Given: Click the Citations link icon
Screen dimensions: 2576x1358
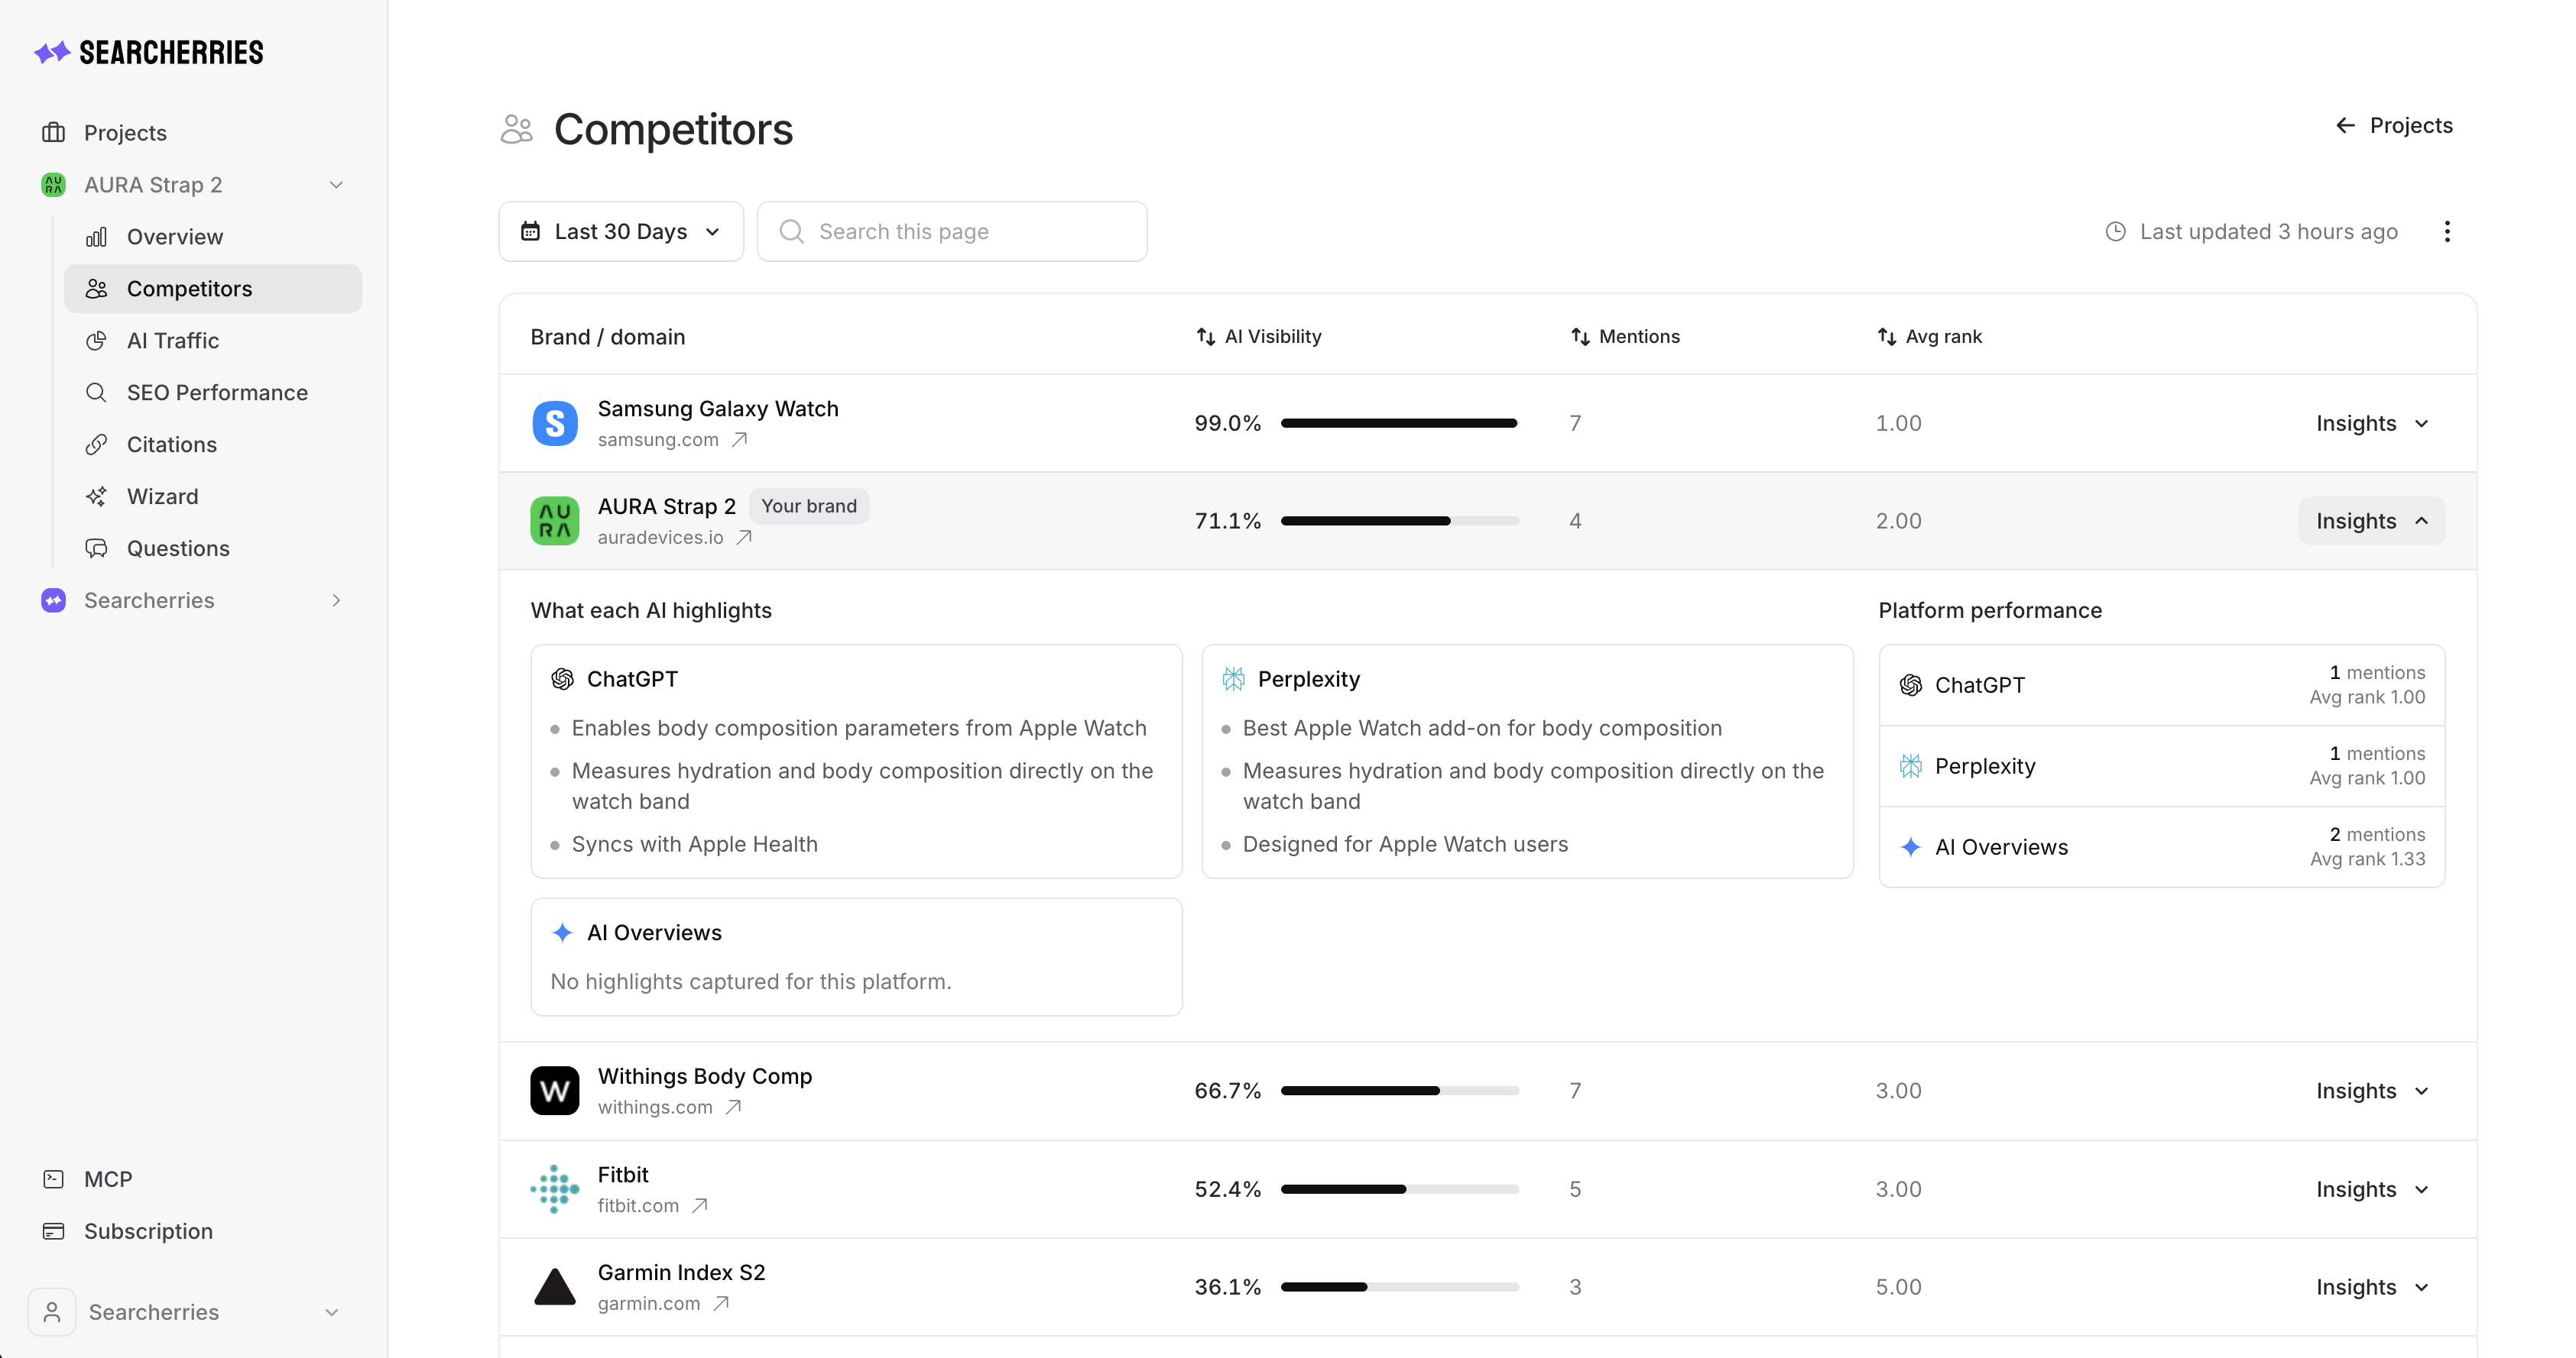Looking at the screenshot, I should (96, 445).
